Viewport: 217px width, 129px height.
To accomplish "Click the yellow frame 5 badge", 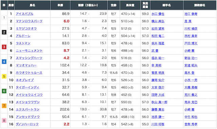I will pyautogui.click(x=4, y=76).
